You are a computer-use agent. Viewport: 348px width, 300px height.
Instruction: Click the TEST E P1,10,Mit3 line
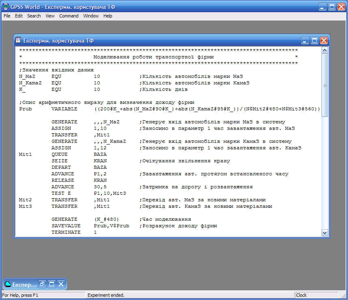(x=89, y=193)
